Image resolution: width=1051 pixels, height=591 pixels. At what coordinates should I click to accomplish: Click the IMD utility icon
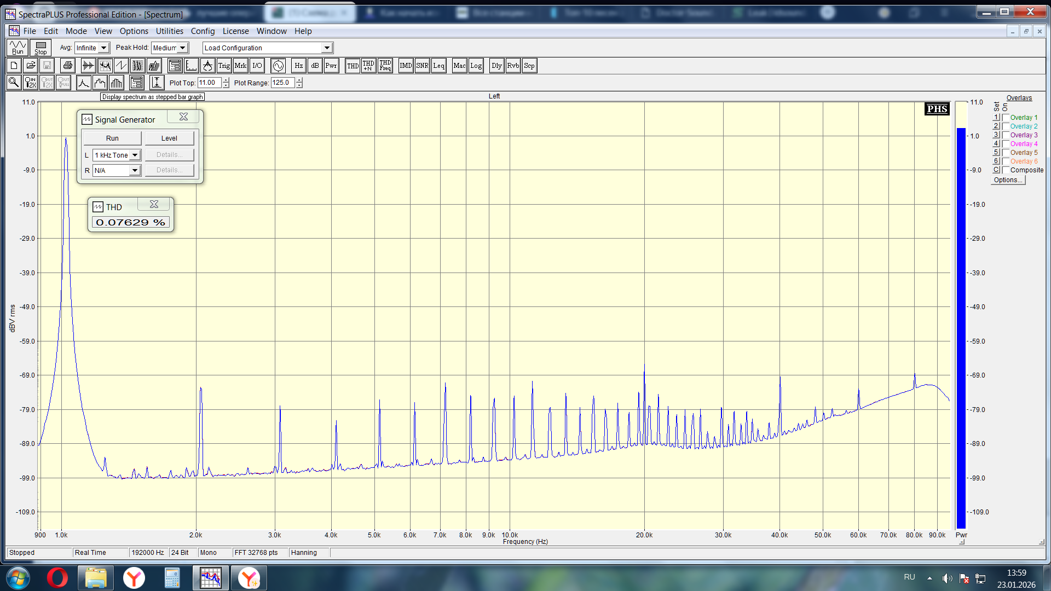coord(406,66)
